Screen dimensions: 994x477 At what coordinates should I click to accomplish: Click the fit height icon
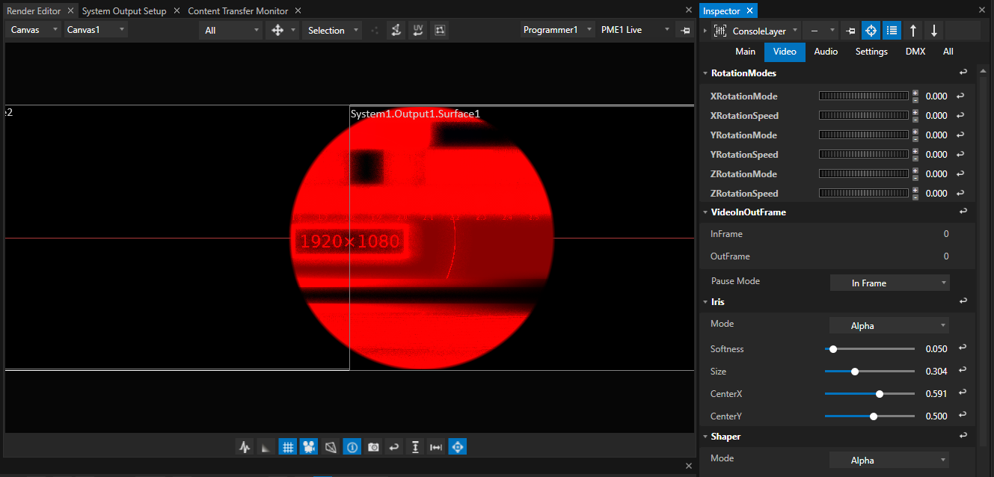[415, 447]
